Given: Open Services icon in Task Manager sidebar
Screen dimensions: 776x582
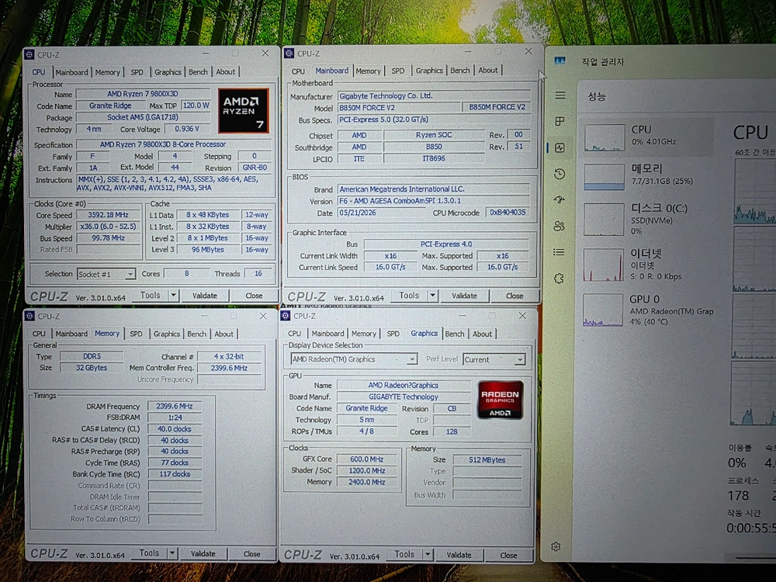Looking at the screenshot, I should (x=559, y=278).
